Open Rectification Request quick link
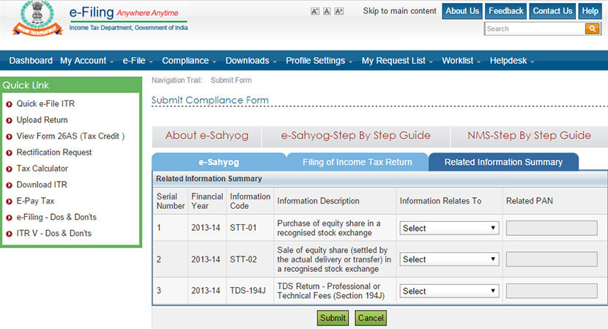 [x=54, y=152]
